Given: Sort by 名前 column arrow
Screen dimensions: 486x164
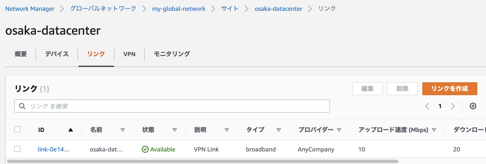Looking at the screenshot, I should (x=122, y=130).
